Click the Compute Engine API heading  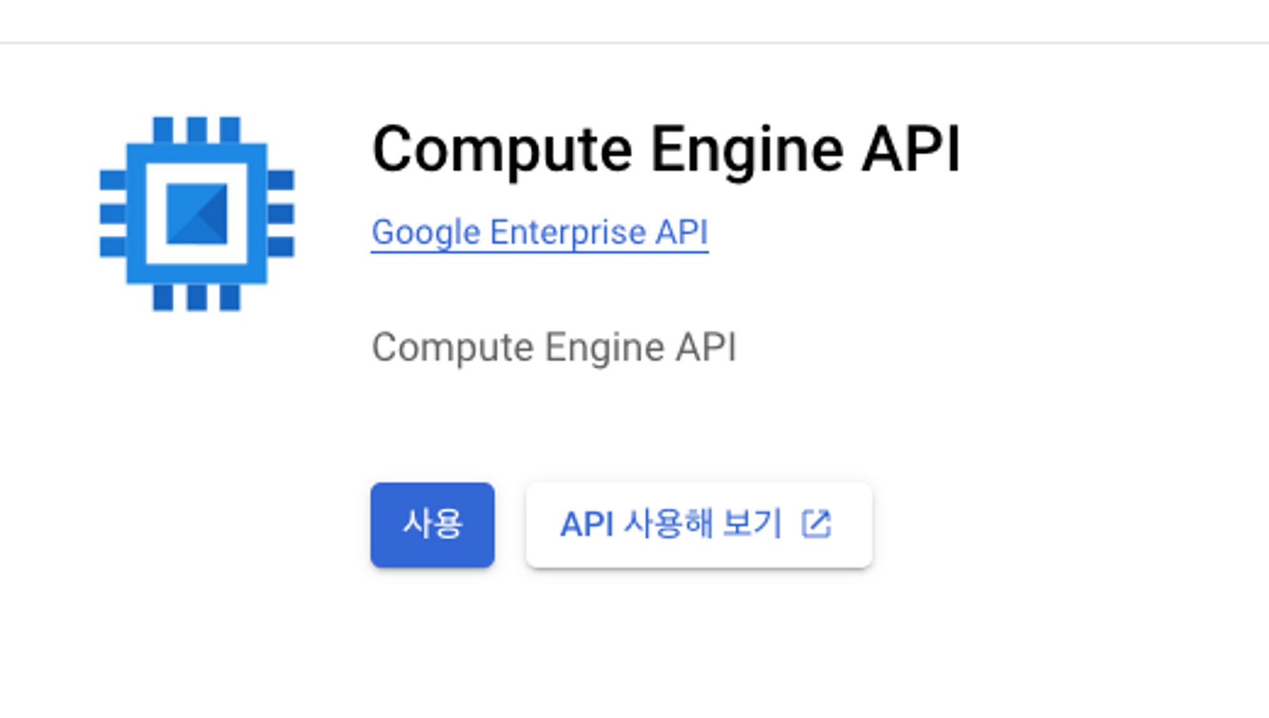tap(666, 150)
